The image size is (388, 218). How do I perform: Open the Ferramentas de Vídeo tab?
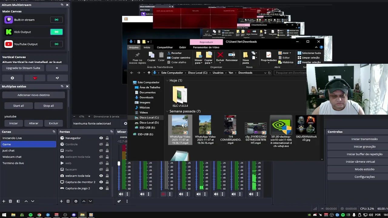(206, 47)
